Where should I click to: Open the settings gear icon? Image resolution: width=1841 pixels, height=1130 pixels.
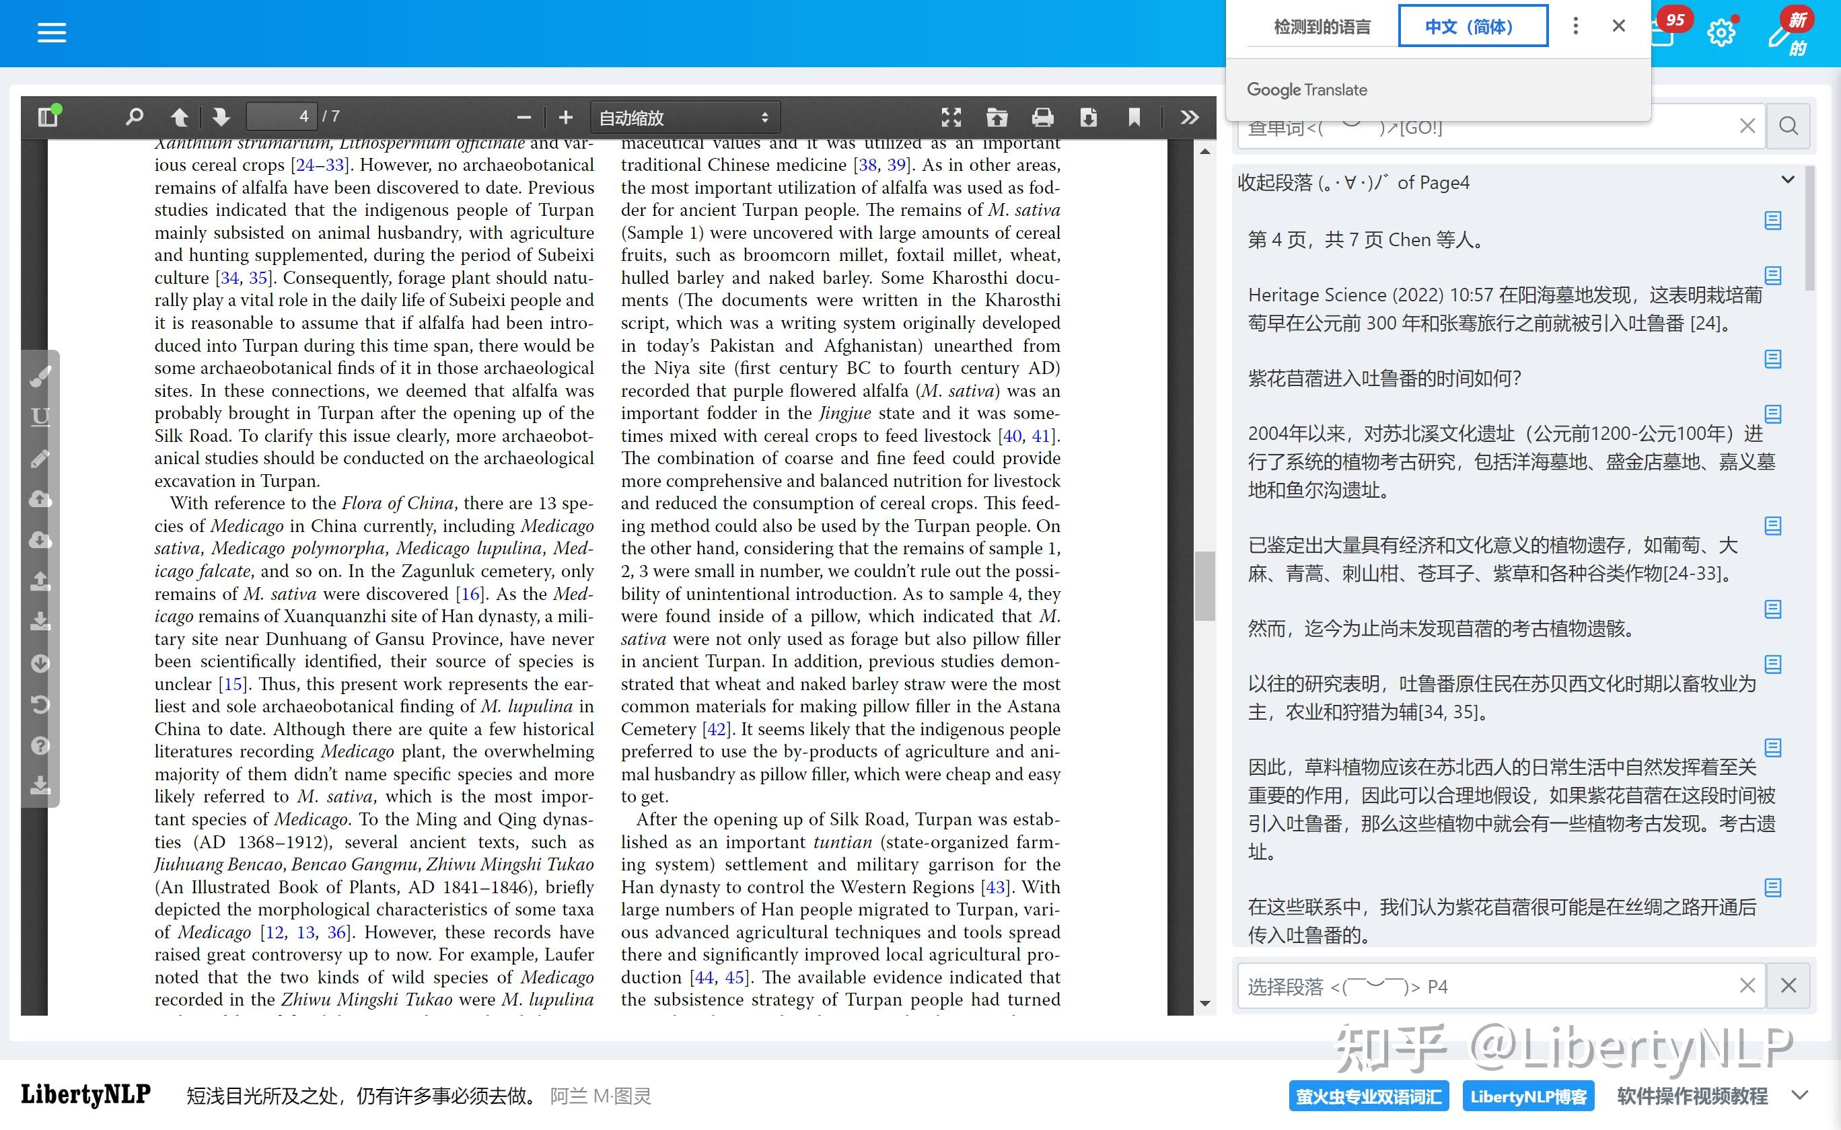(1721, 33)
